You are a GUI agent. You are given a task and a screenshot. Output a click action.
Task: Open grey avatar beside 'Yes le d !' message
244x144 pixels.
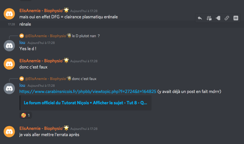click(9, 46)
